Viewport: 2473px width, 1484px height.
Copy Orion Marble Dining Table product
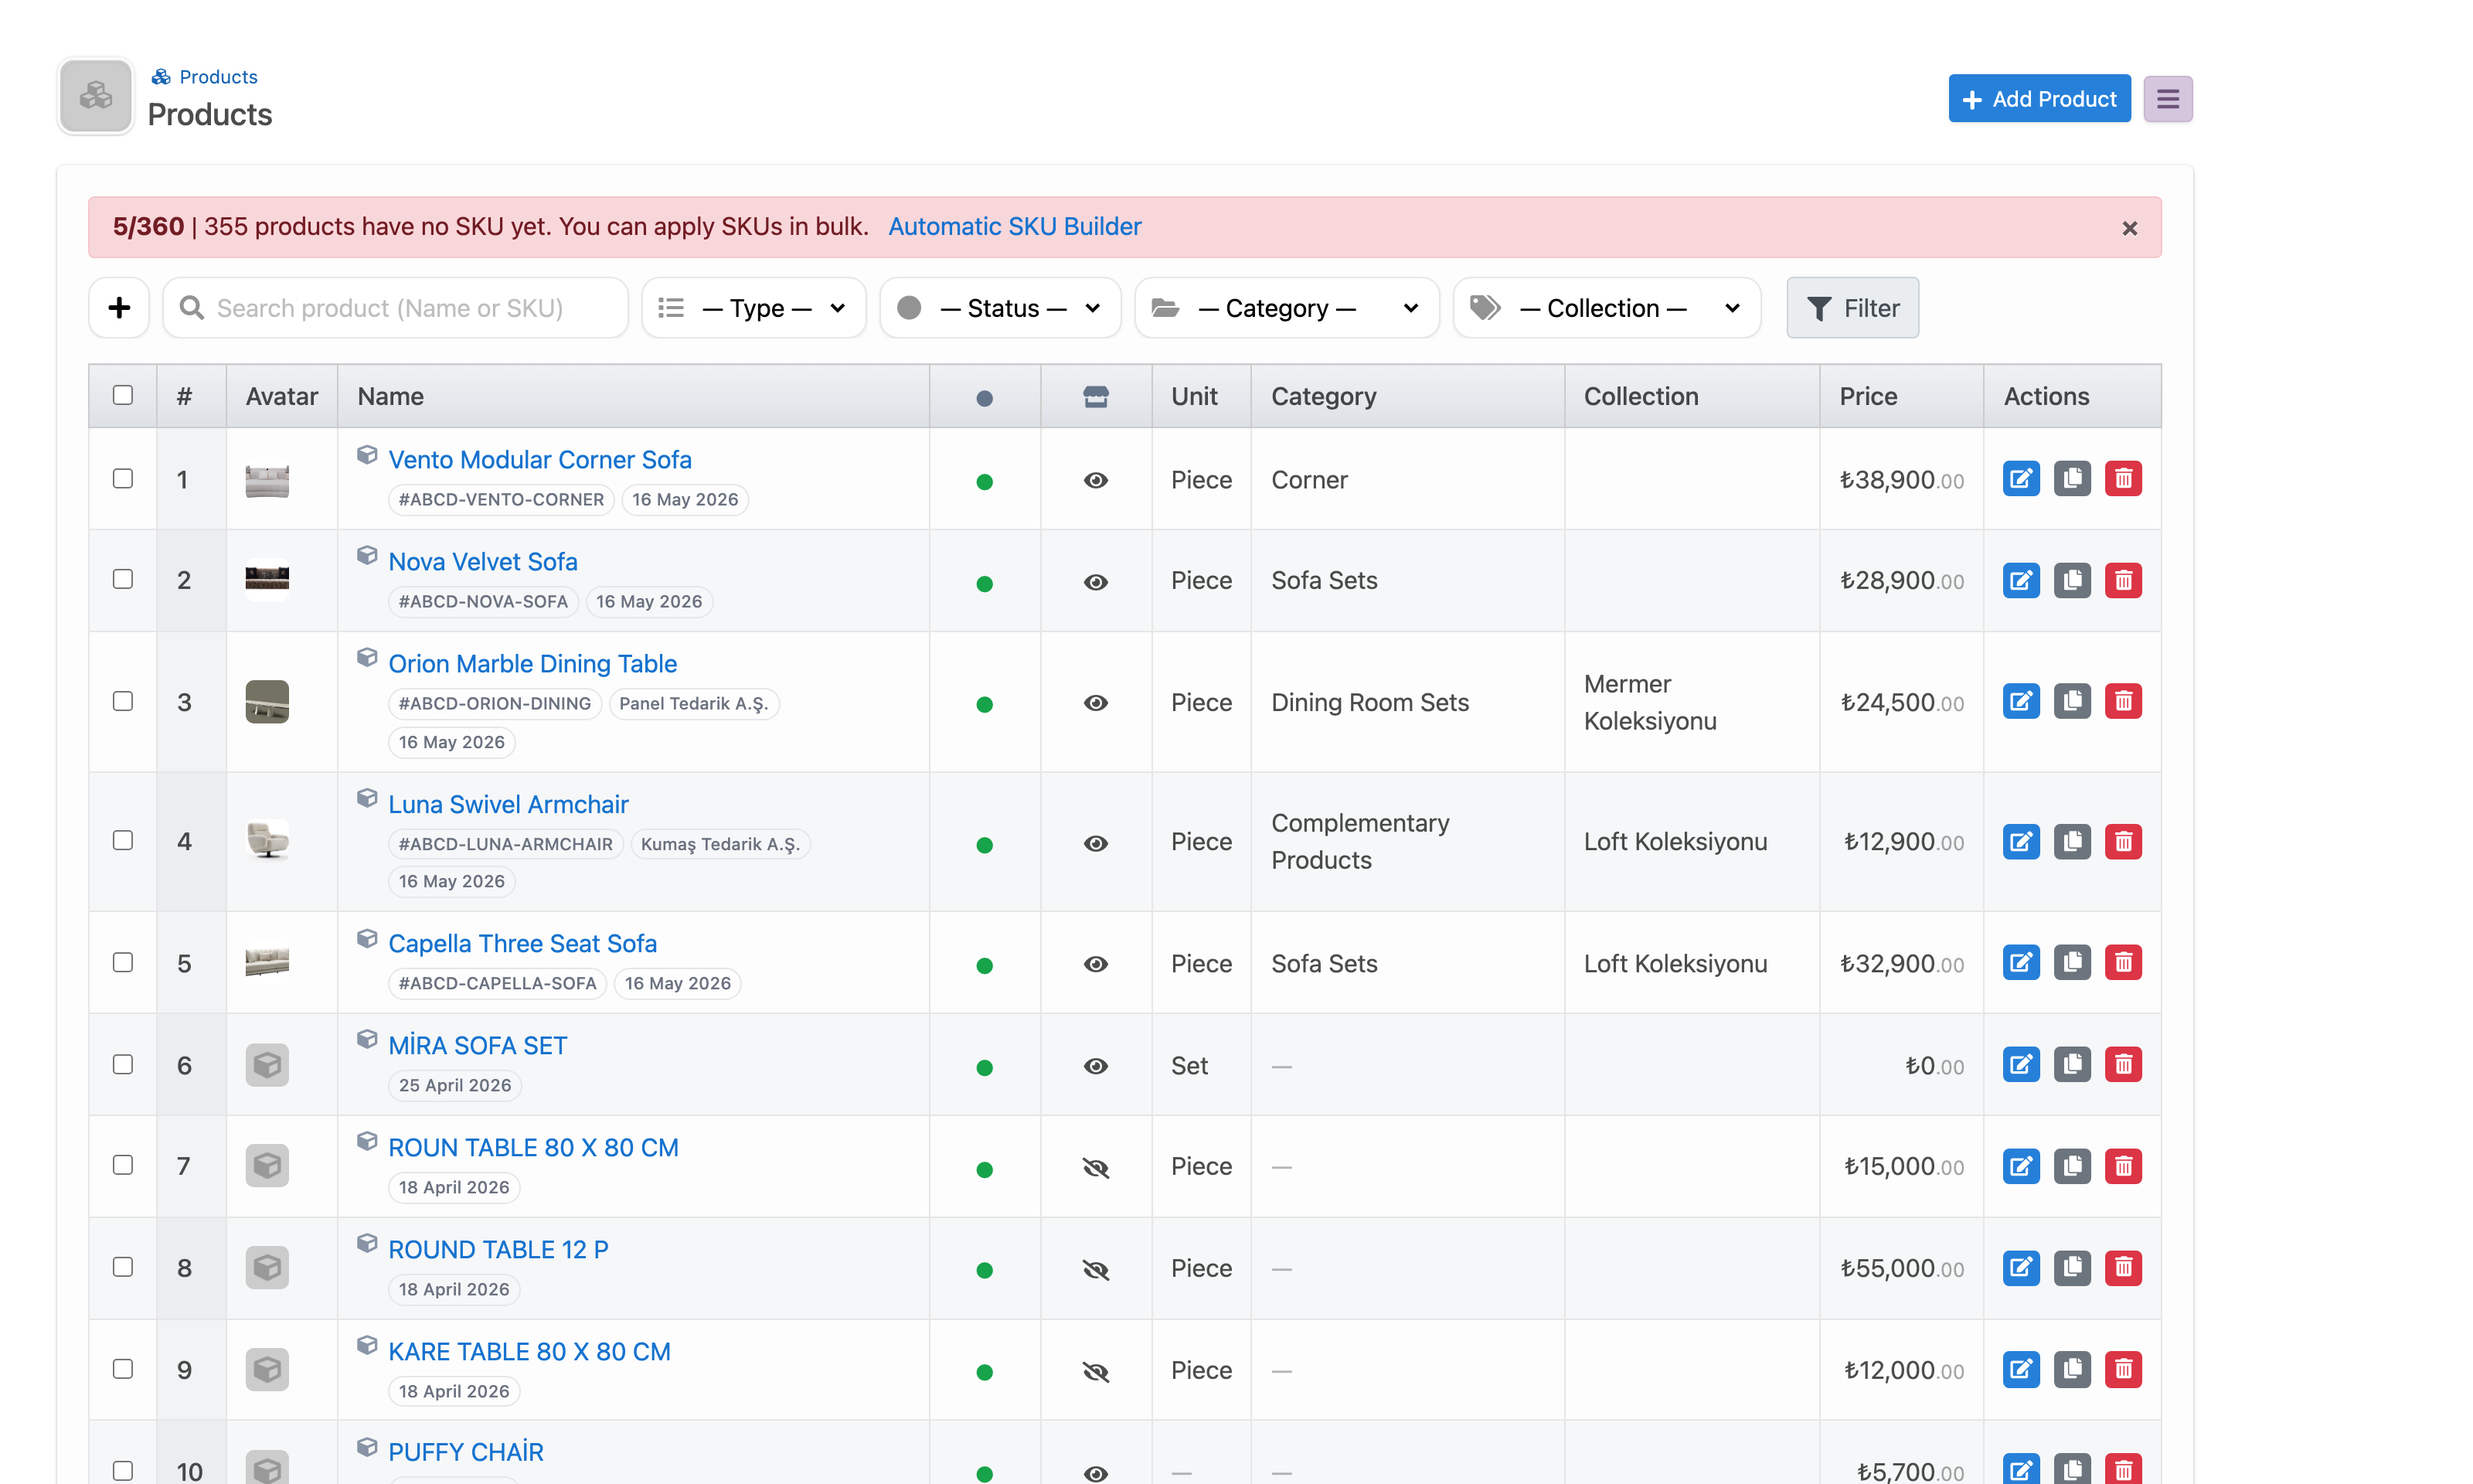[x=2071, y=702]
